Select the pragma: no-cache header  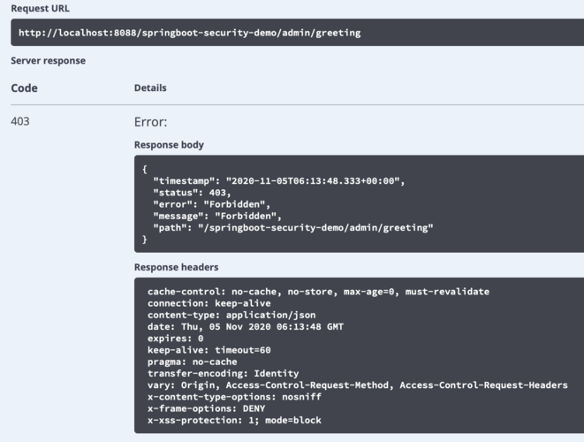193,362
